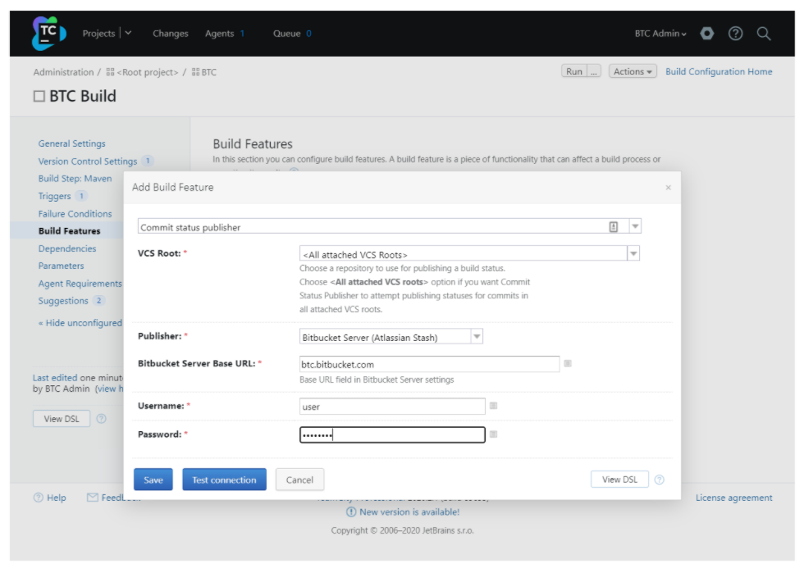Click New version is available link
Screen dimensions: 804x564
coord(409,512)
